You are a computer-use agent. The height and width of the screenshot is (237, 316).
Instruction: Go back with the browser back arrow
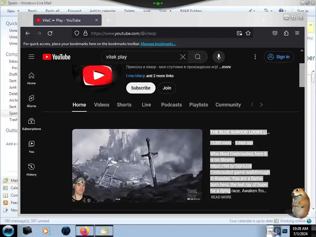[28, 33]
